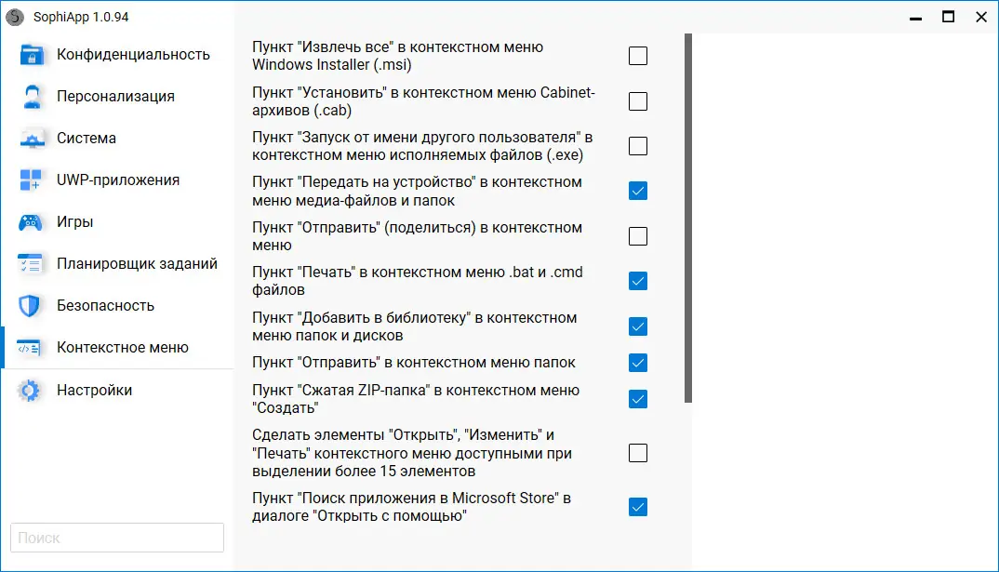Click the Персонализация user icon
Image resolution: width=999 pixels, height=572 pixels.
click(x=29, y=96)
